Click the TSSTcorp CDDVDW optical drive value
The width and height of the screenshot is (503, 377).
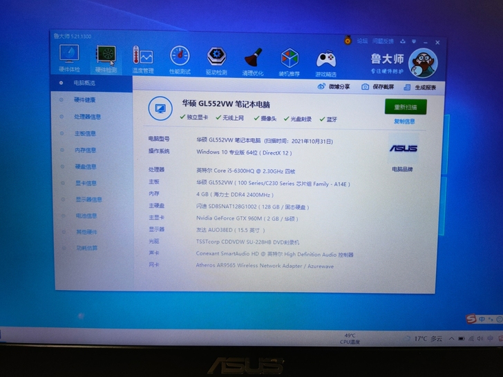(247, 242)
